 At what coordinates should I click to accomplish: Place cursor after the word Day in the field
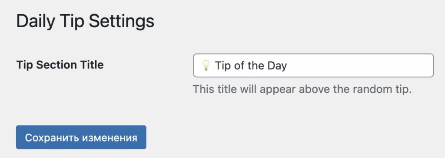click(288, 65)
